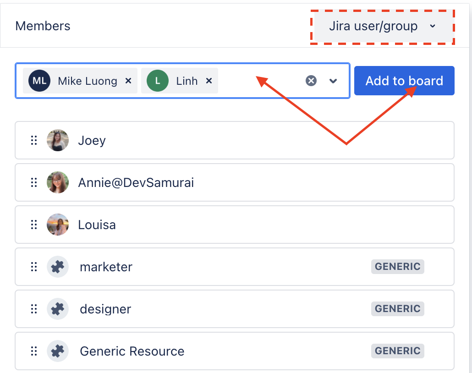Select the Generic Resource name
The width and height of the screenshot is (472, 373).
(132, 351)
